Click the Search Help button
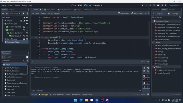The height and width of the screenshot is (103, 183). tap(137, 13)
